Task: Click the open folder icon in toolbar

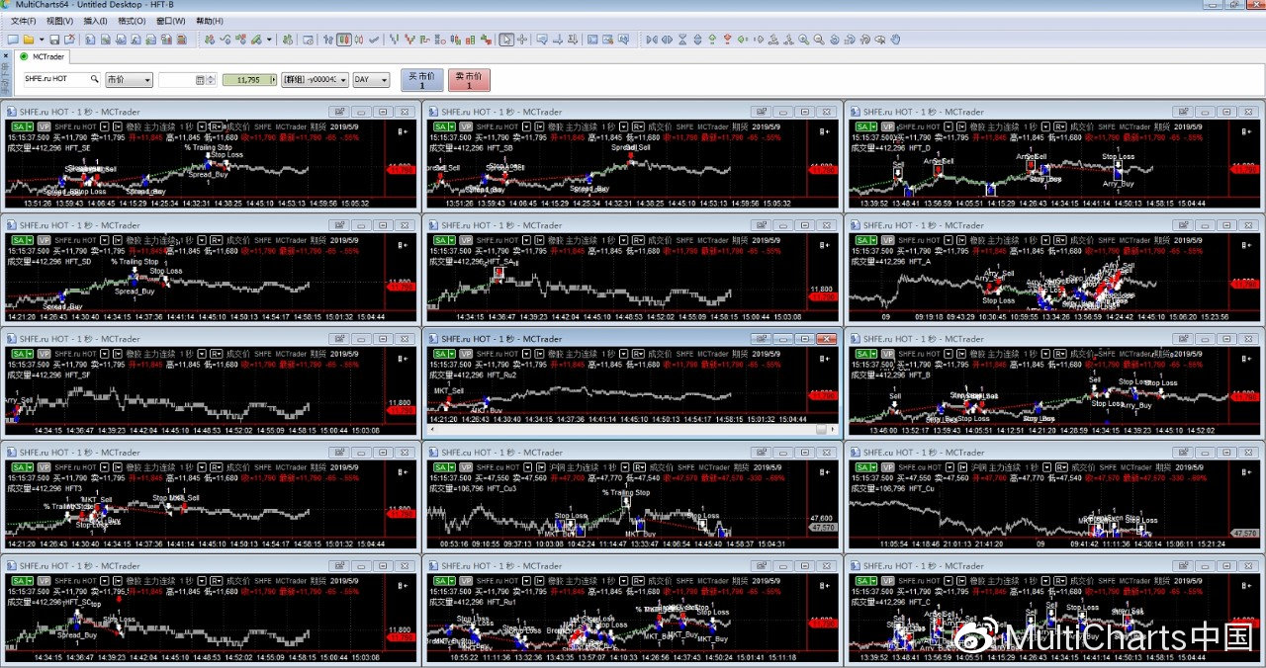Action: [29, 40]
